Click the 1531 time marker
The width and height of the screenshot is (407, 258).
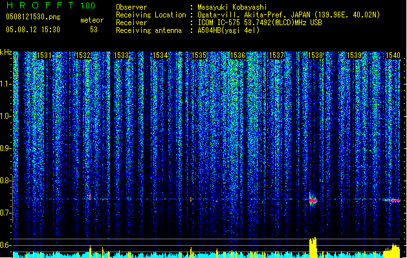point(44,55)
